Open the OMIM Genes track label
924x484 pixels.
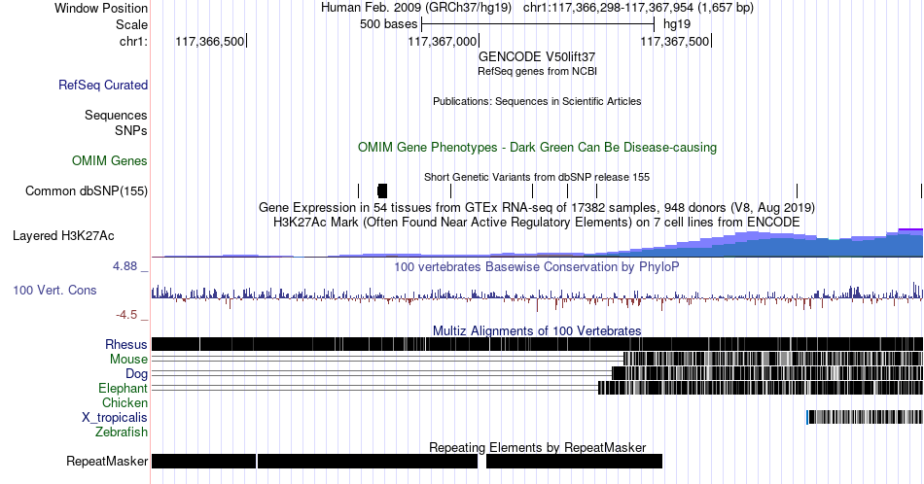click(110, 160)
